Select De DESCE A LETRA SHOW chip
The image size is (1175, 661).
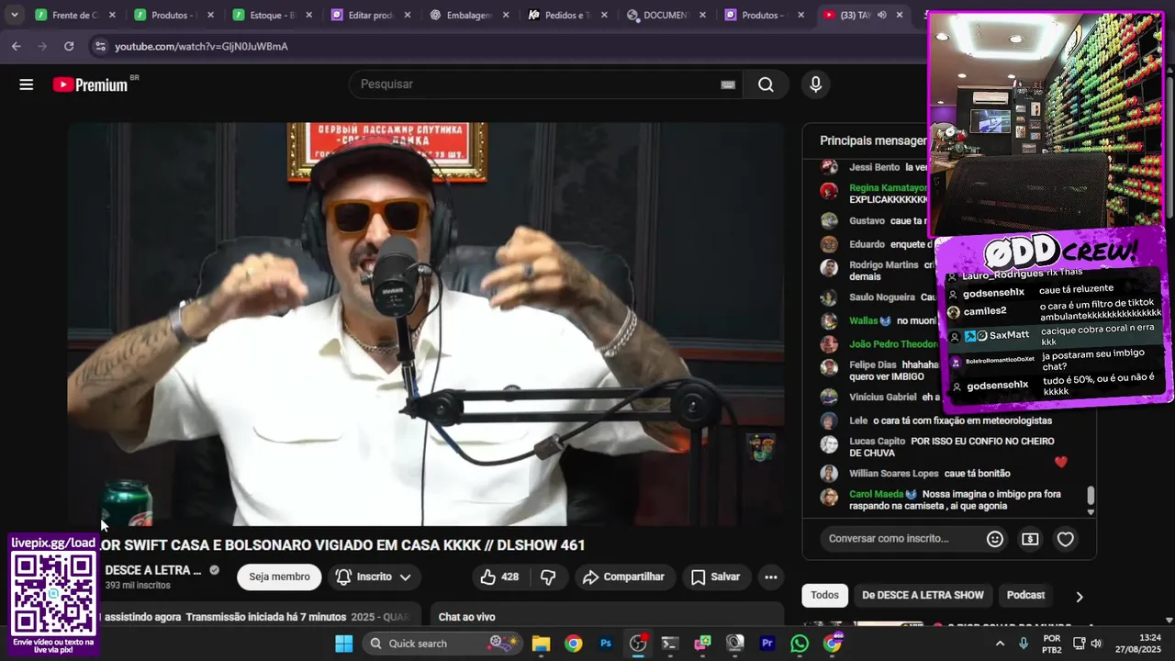923,595
